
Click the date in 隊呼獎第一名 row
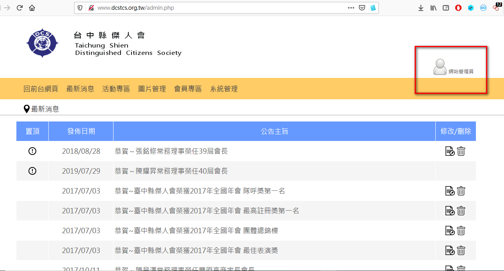(x=81, y=191)
